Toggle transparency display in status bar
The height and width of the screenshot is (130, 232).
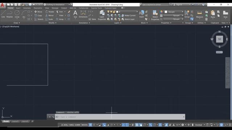pyautogui.click(x=137, y=125)
